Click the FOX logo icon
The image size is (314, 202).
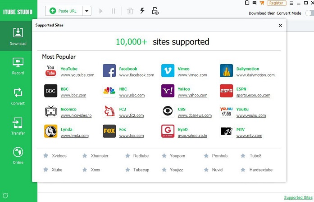(109, 131)
